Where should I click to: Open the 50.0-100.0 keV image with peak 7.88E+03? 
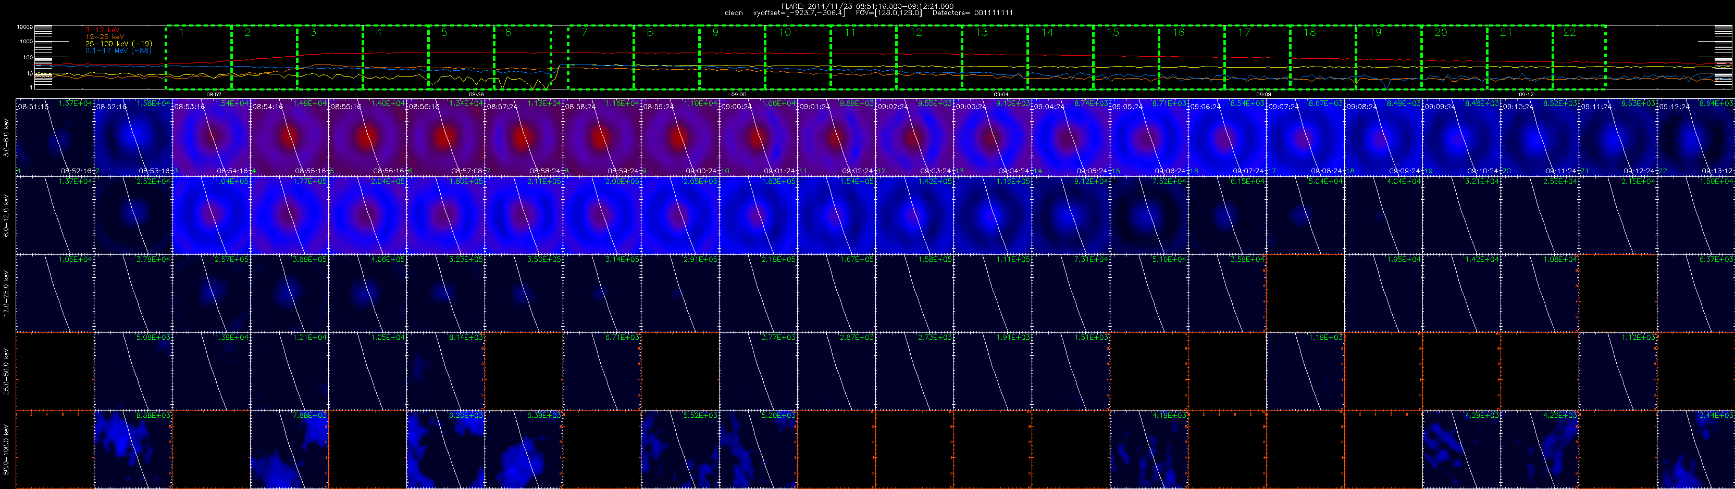[x=289, y=449]
